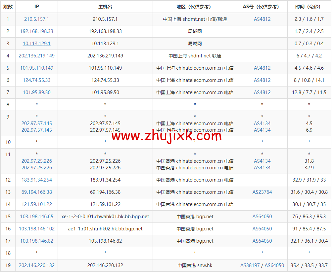333x273 pixels.
Task: Click AS4812 link in the first hop row
Action: (x=262, y=19)
